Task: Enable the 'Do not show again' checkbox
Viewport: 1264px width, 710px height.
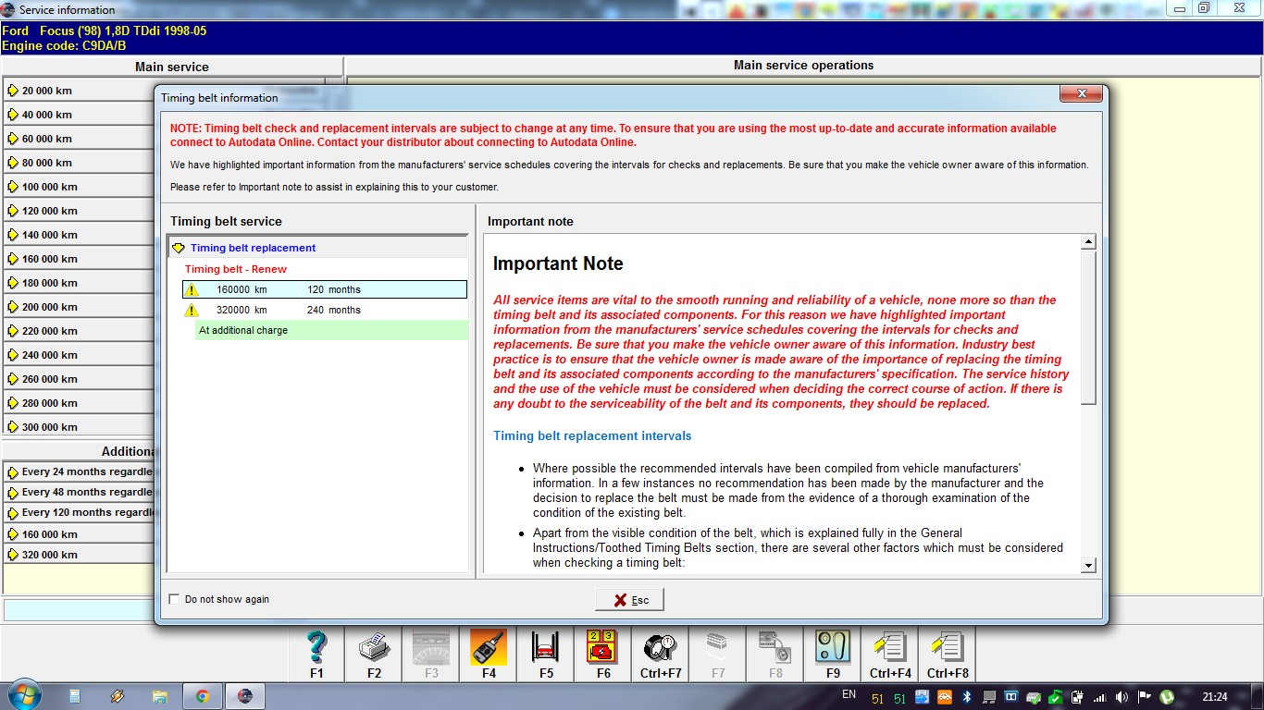Action: pyautogui.click(x=175, y=599)
